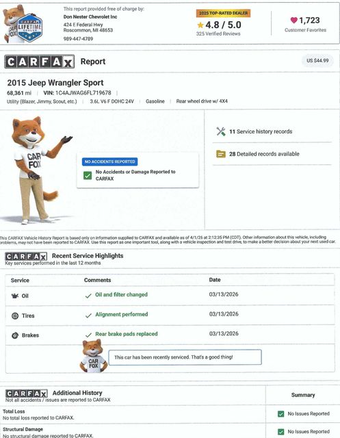Screen dimensions: 340x438
Task: Click the 2025 Top-Rated Dealer banner
Action: pyautogui.click(x=223, y=13)
